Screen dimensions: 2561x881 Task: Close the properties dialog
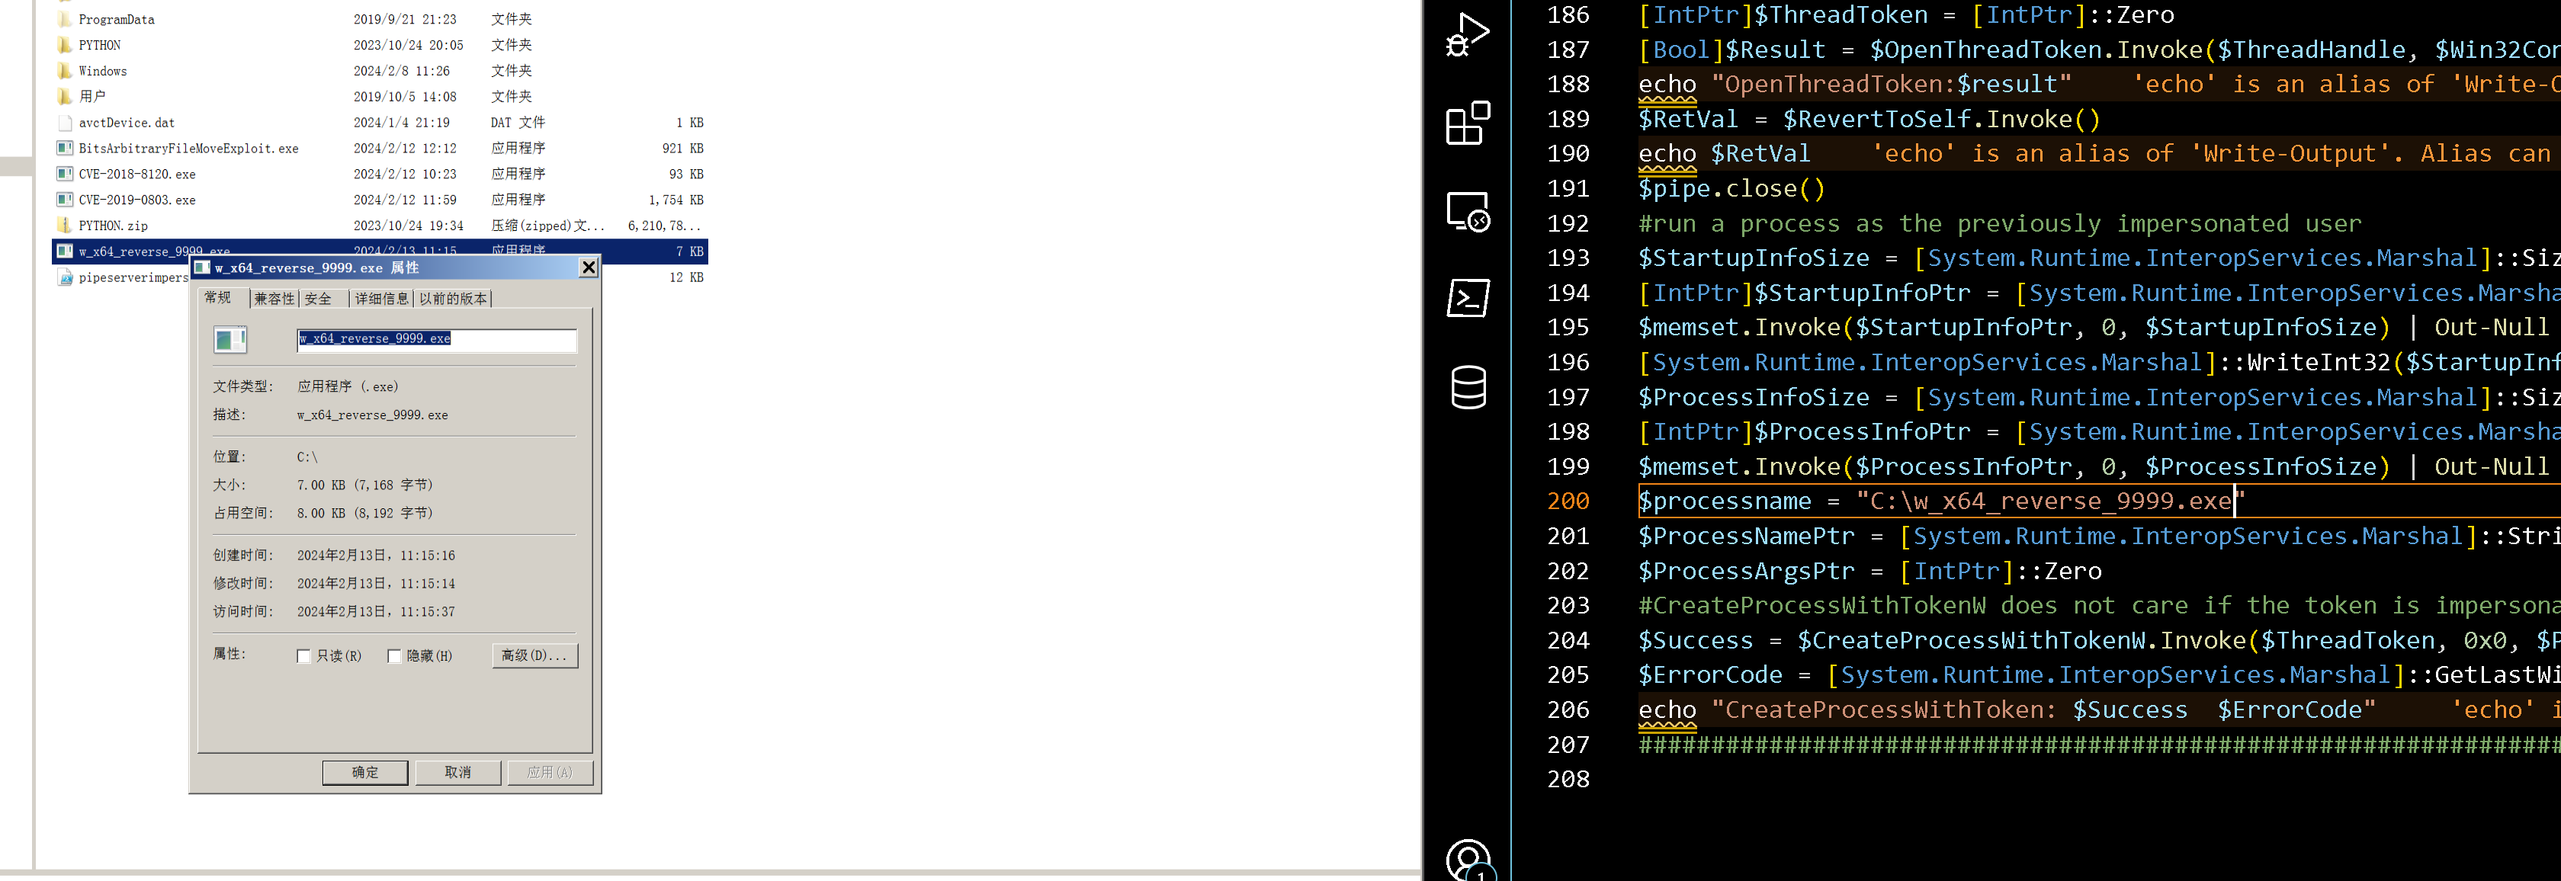588,268
